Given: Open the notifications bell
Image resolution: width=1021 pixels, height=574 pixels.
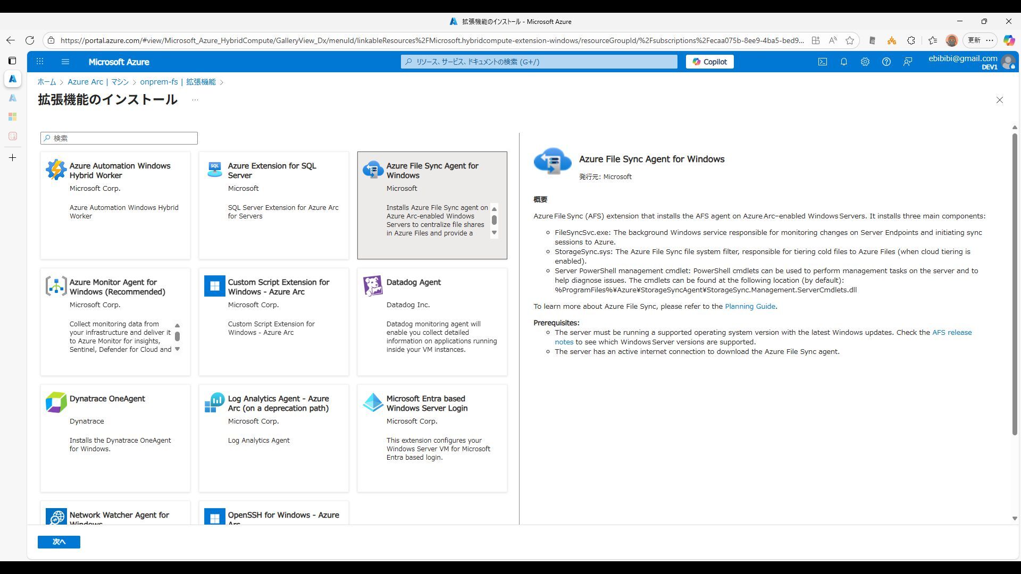Looking at the screenshot, I should [844, 62].
